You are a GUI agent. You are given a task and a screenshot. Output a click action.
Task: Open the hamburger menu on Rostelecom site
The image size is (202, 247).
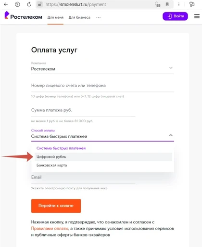(x=197, y=16)
